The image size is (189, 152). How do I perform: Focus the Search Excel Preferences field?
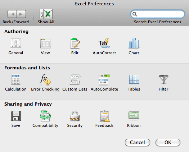click(158, 14)
